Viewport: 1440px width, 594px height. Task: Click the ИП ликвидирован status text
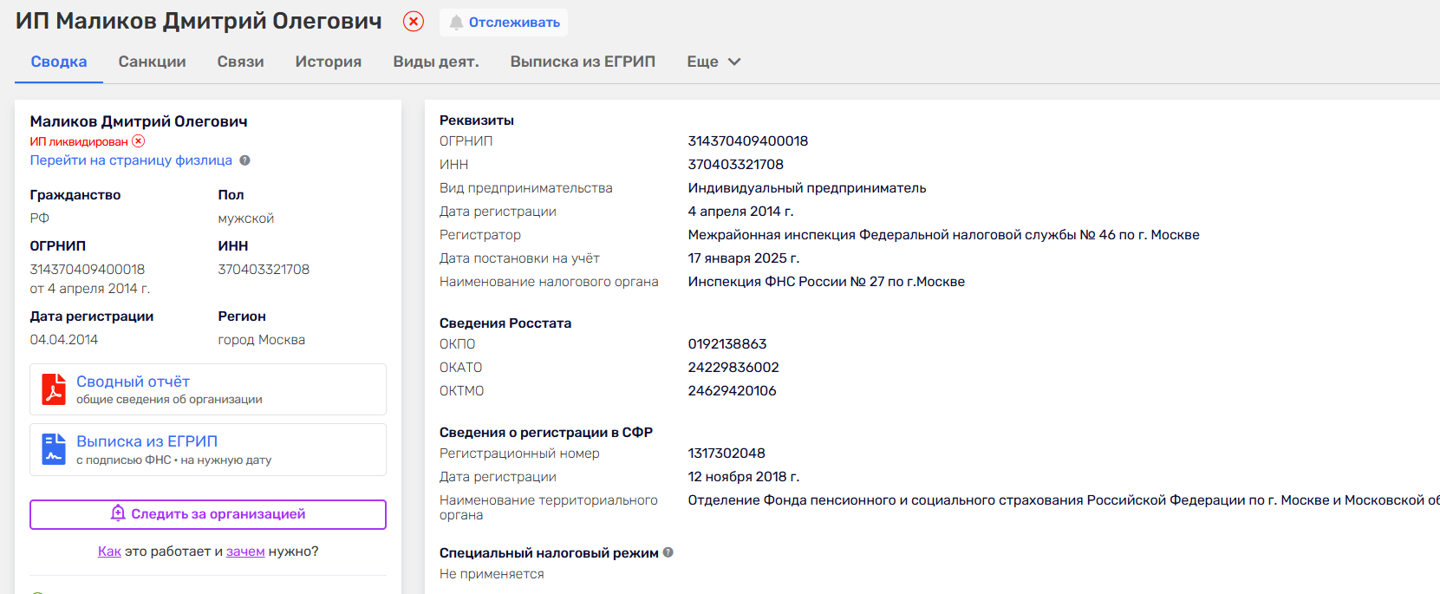[x=79, y=141]
